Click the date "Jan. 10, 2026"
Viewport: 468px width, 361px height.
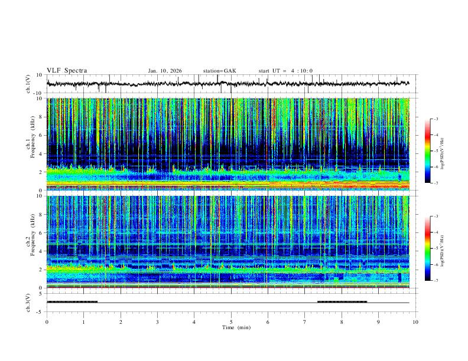pyautogui.click(x=165, y=71)
